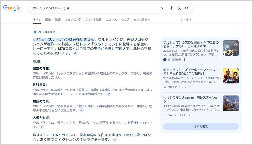The width and height of the screenshot is (253, 145).
Task: Open the ウェブ tab
Action: pos(125,19)
